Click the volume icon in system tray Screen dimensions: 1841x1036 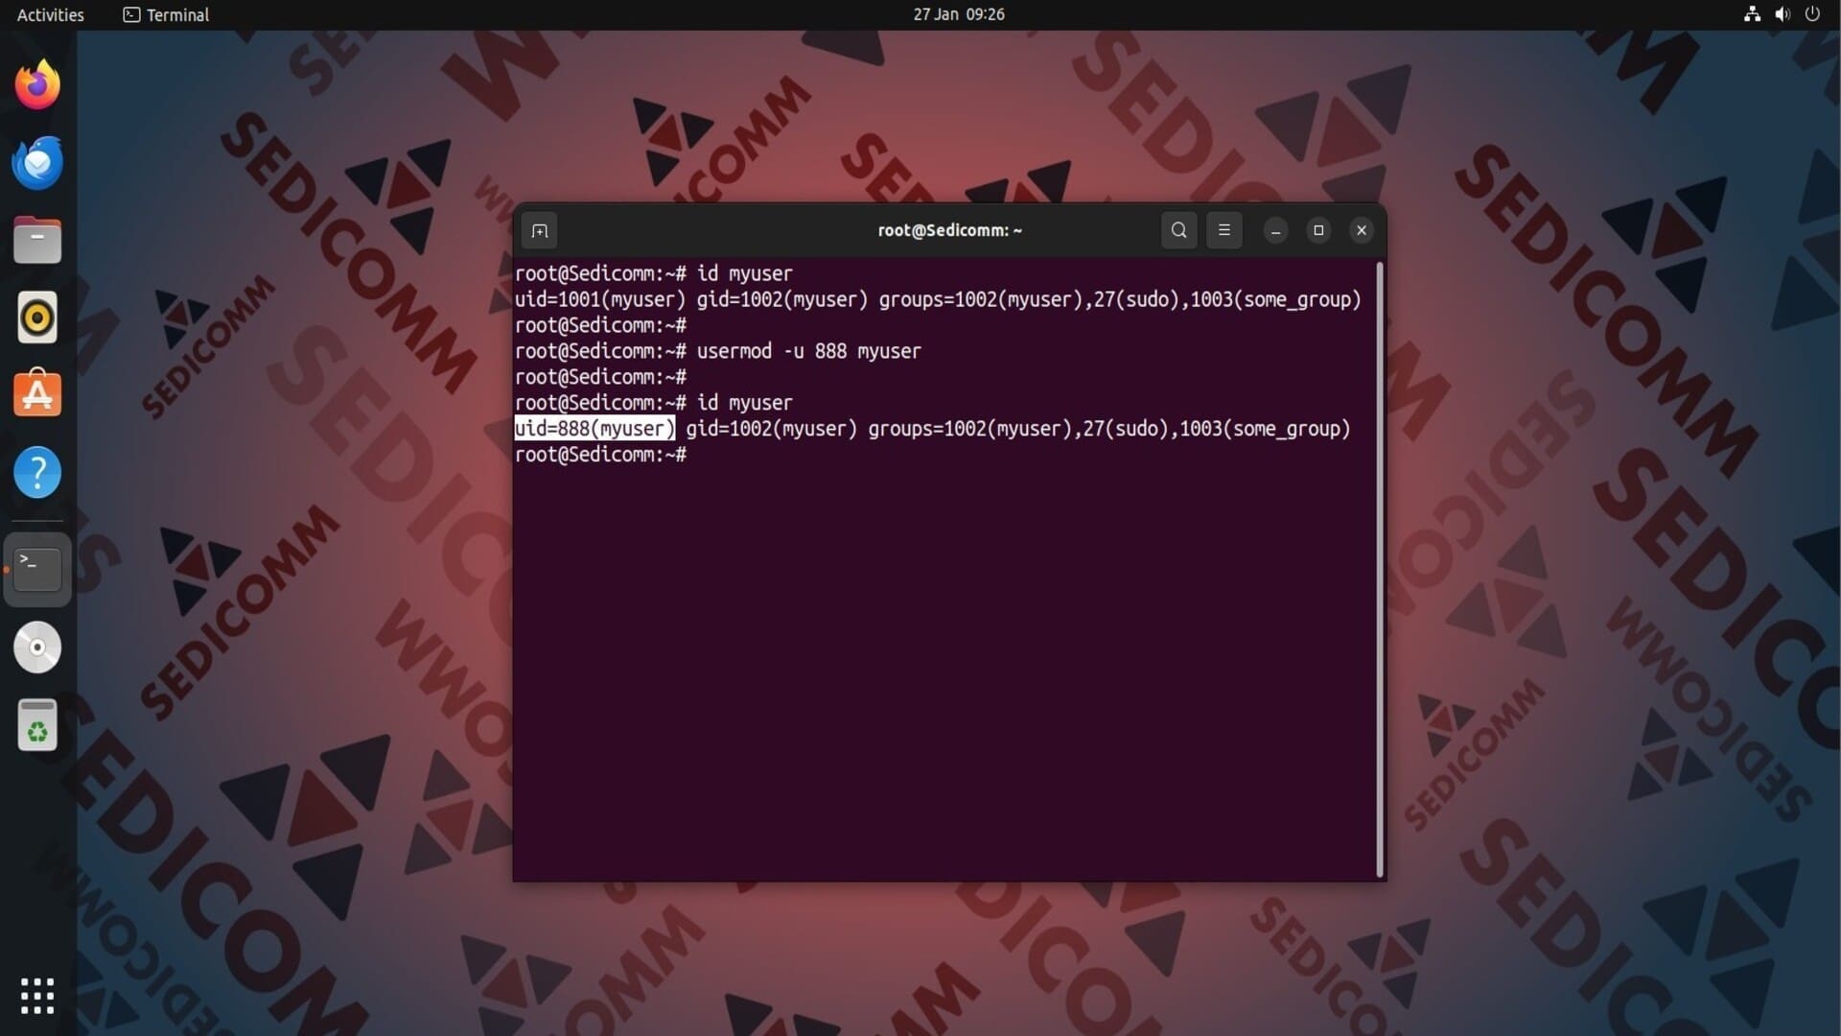tap(1782, 14)
